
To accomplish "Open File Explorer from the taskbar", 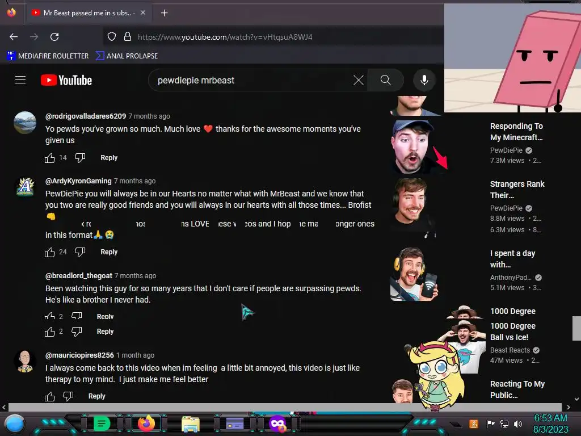I will (191, 424).
